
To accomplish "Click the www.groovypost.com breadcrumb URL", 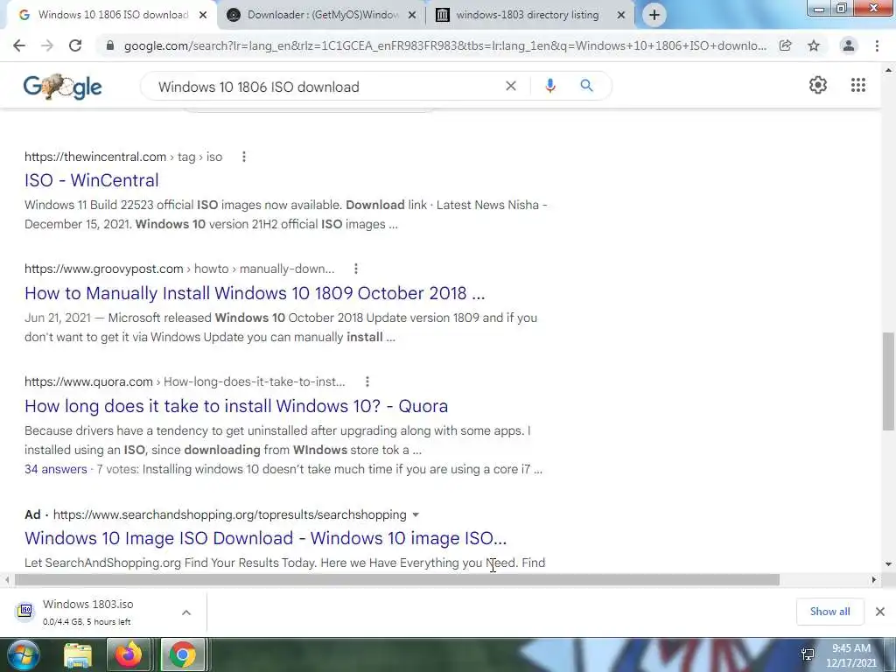I will pyautogui.click(x=179, y=269).
